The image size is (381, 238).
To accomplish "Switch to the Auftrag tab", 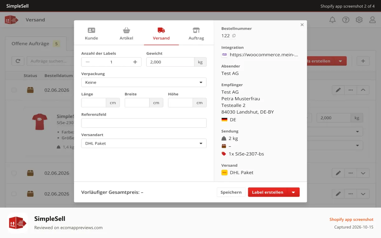I will tap(196, 34).
